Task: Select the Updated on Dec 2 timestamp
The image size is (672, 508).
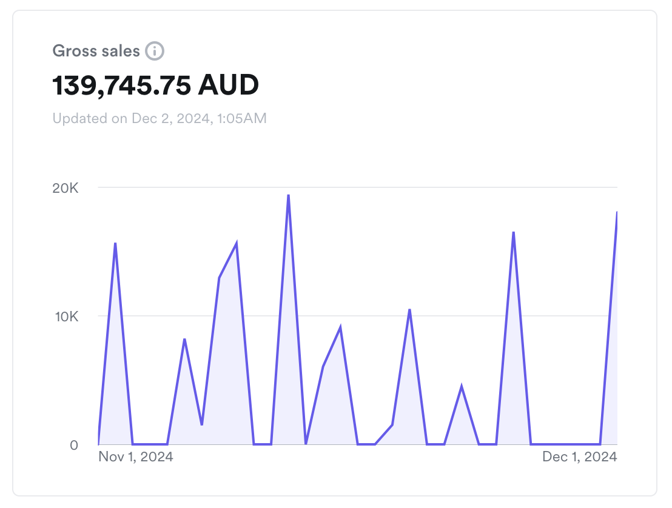Action: point(160,118)
